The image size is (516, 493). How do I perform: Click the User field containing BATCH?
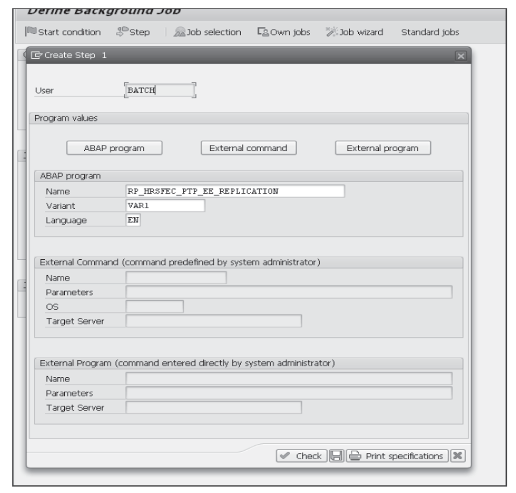(x=160, y=91)
